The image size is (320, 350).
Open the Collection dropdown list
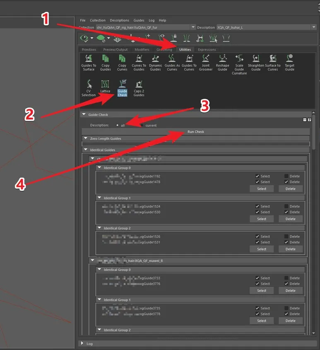[x=193, y=27]
